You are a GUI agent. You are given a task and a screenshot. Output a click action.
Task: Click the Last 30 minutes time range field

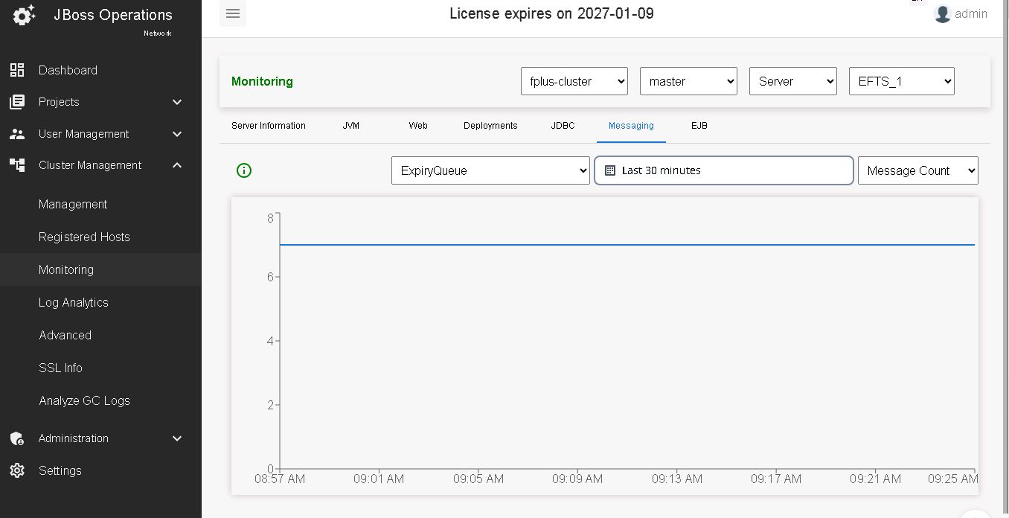point(724,170)
